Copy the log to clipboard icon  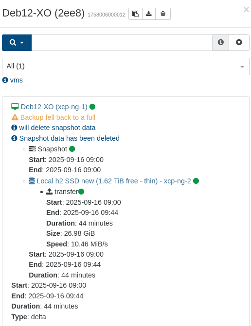[x=136, y=14]
